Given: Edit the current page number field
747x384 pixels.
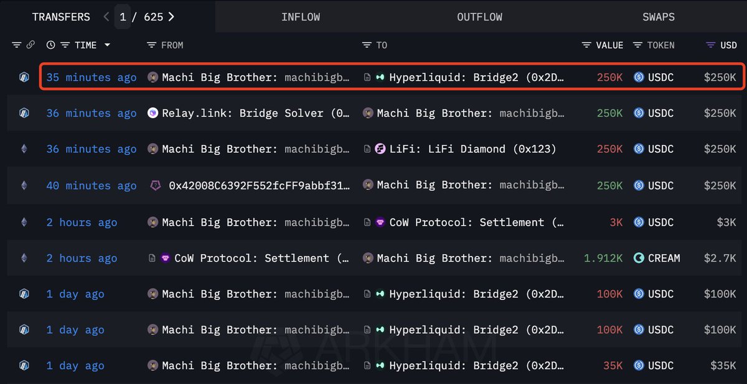Looking at the screenshot, I should coord(123,17).
